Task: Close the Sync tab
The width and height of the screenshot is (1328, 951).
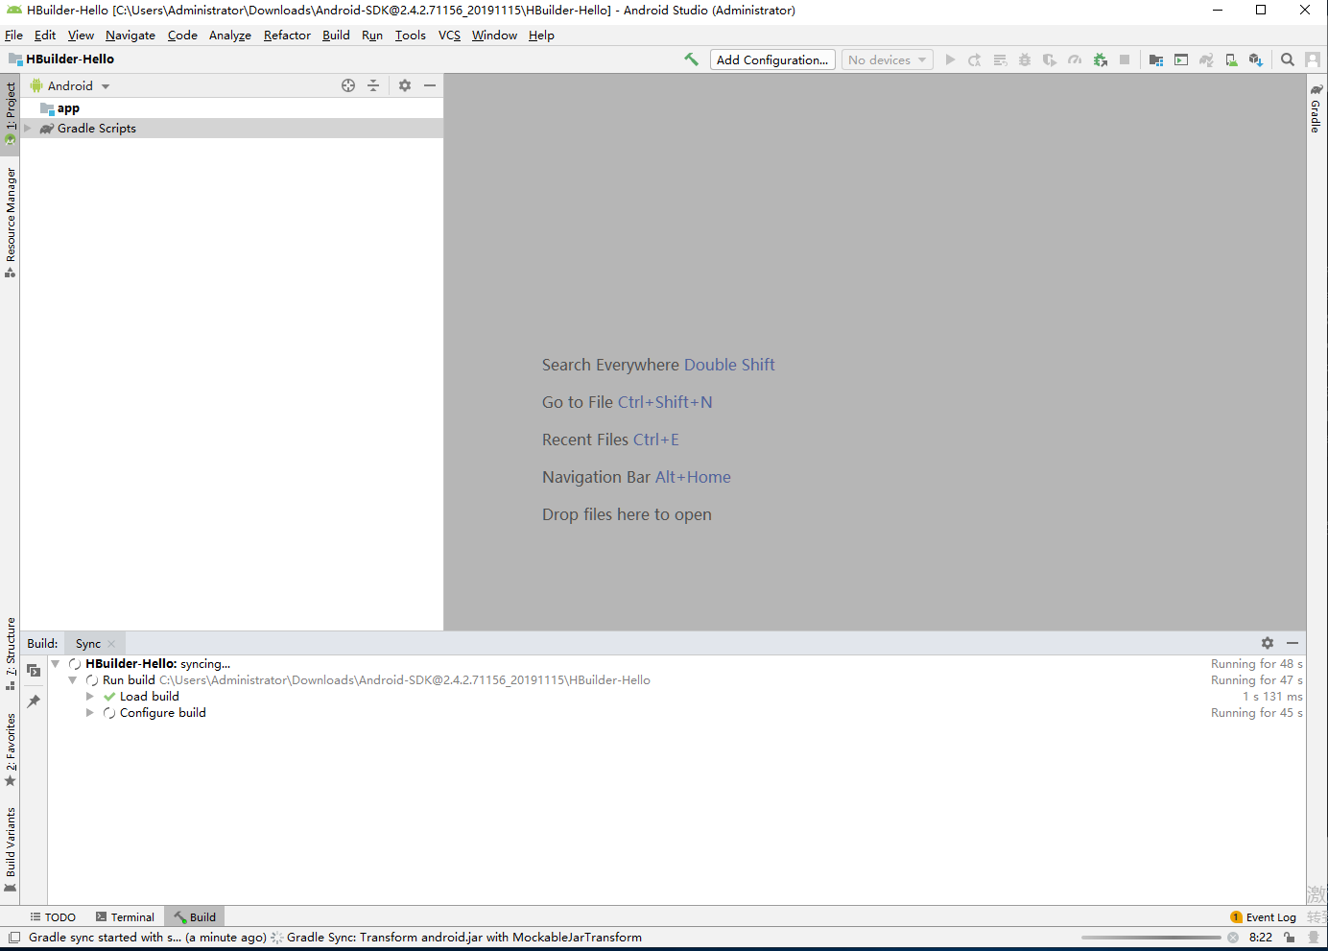Action: click(x=111, y=644)
